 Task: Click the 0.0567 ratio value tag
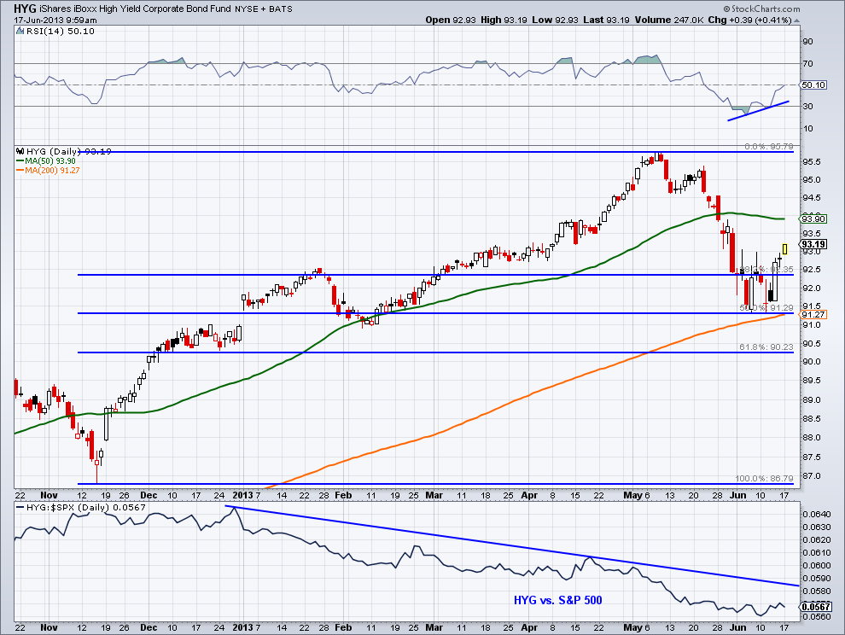812,607
